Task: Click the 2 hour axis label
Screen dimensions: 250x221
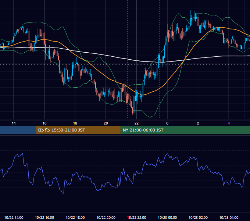Action: (x=198, y=123)
